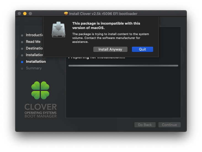The width and height of the screenshot is (202, 152).
Task: Click the grey bullet beside Summary
Action: [22, 69]
